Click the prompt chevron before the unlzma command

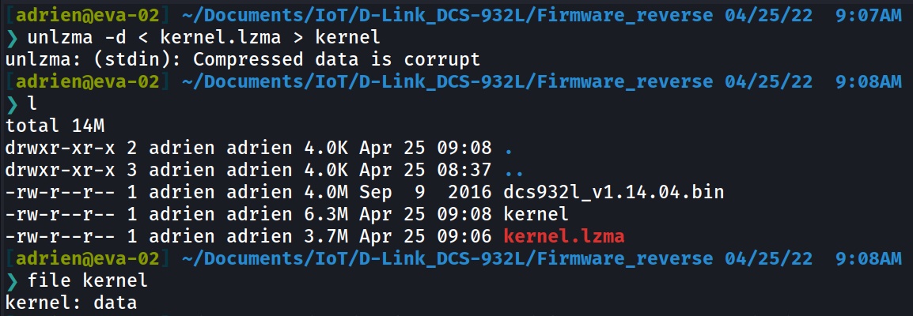point(10,37)
